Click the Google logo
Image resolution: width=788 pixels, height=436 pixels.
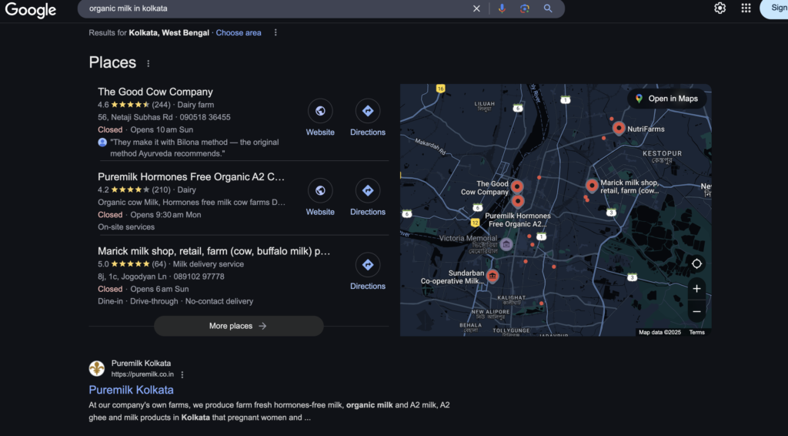pos(31,9)
